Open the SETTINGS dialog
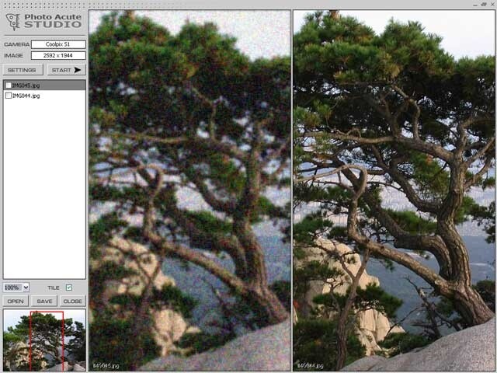Screen dimensions: 497x373 point(23,70)
